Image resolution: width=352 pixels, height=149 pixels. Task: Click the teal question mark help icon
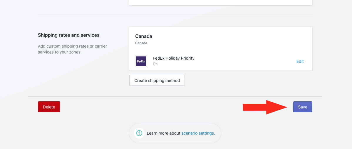point(139,133)
